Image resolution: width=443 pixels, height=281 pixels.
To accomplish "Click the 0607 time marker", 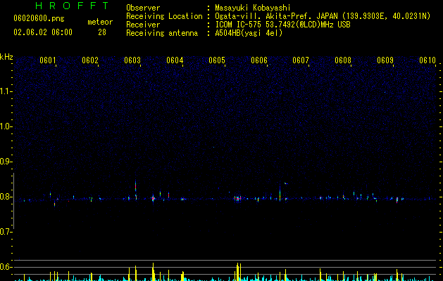I will click(301, 60).
